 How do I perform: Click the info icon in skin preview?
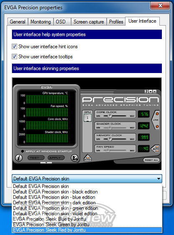coord(19,158)
